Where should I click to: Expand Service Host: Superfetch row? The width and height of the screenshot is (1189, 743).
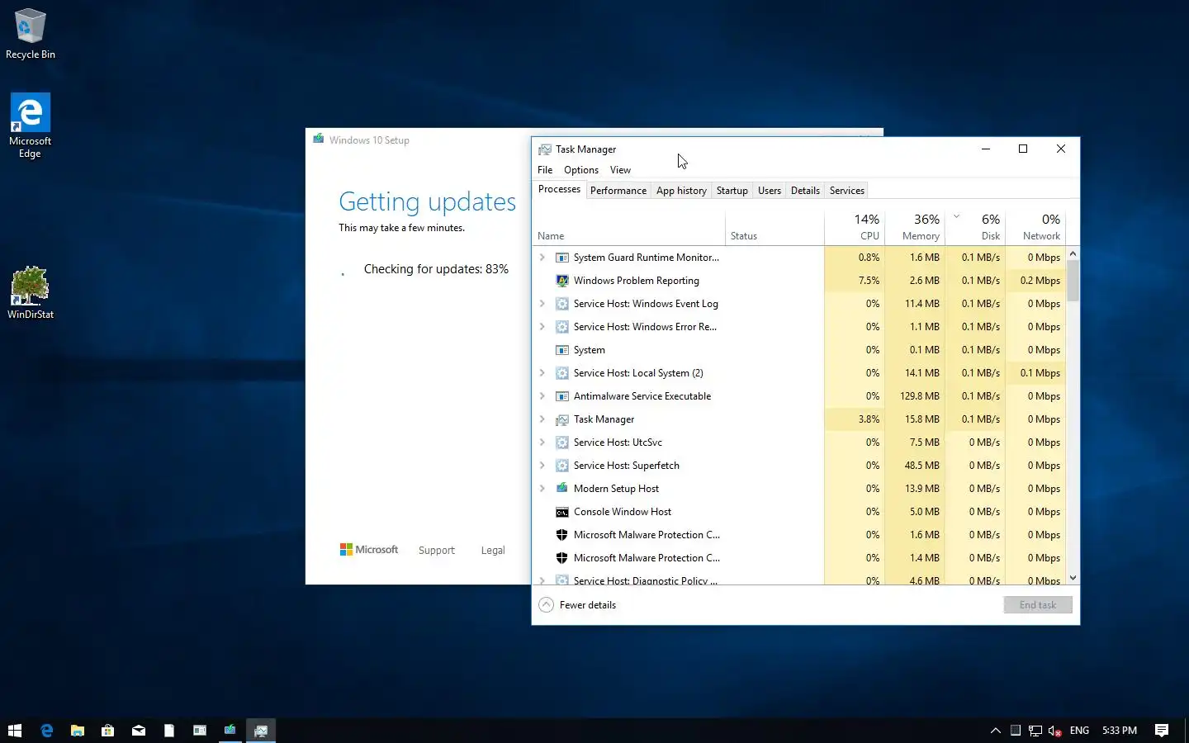(x=542, y=466)
